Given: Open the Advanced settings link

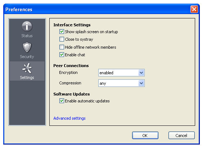Looking at the screenshot, I should (69, 118).
